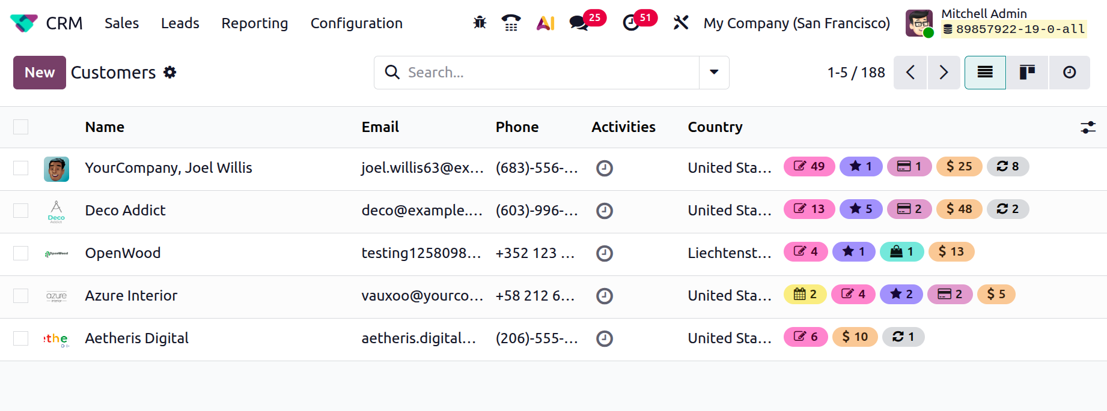Open the AI assistant icon

[545, 23]
